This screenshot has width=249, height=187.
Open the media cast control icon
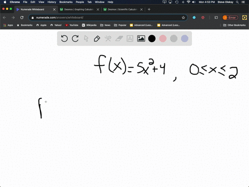coord(216,18)
